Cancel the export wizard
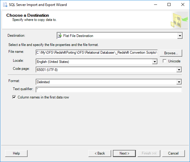Screen dimensions: 190x162 173,153
